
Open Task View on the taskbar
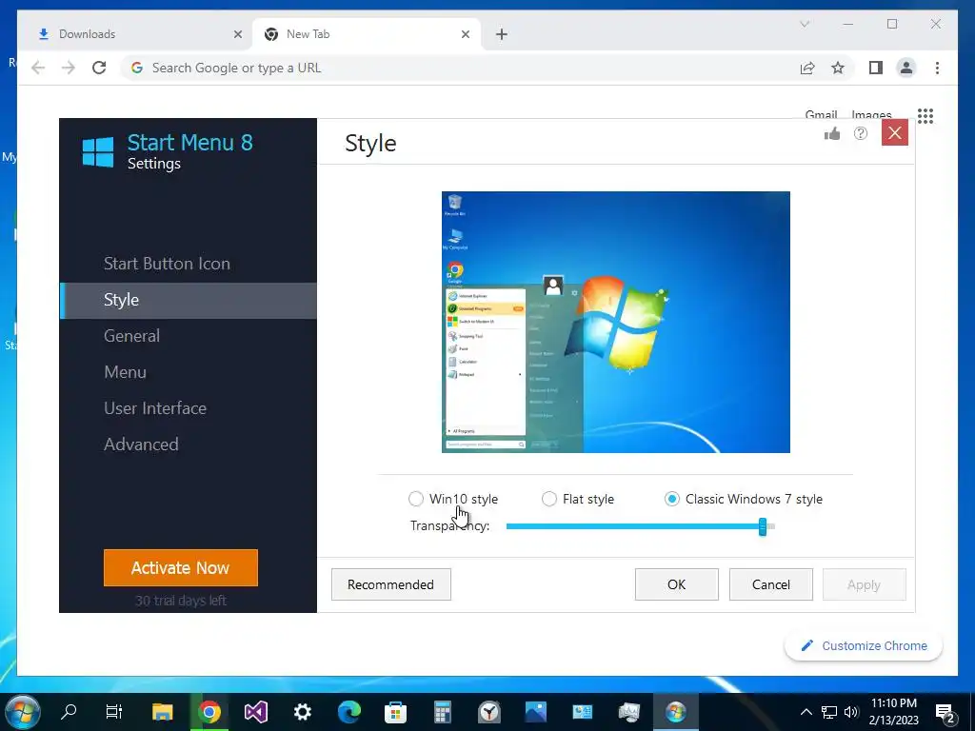pos(114,711)
